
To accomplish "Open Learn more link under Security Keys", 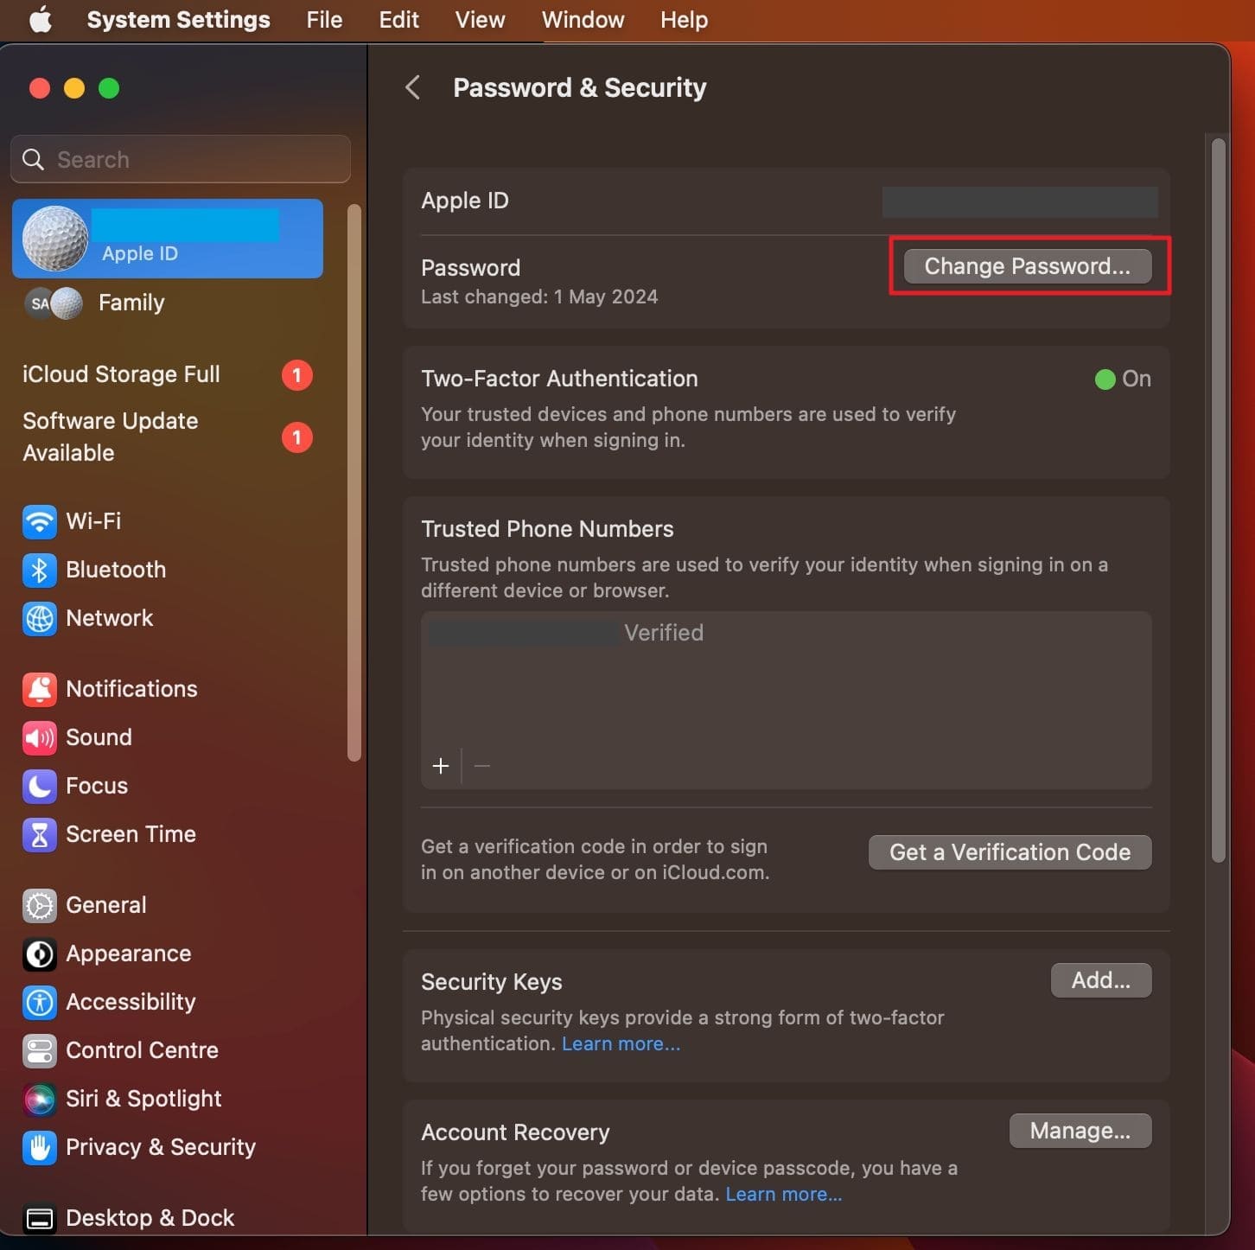I will click(x=621, y=1043).
